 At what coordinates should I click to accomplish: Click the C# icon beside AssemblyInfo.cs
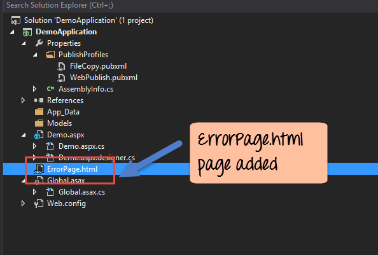click(50, 89)
